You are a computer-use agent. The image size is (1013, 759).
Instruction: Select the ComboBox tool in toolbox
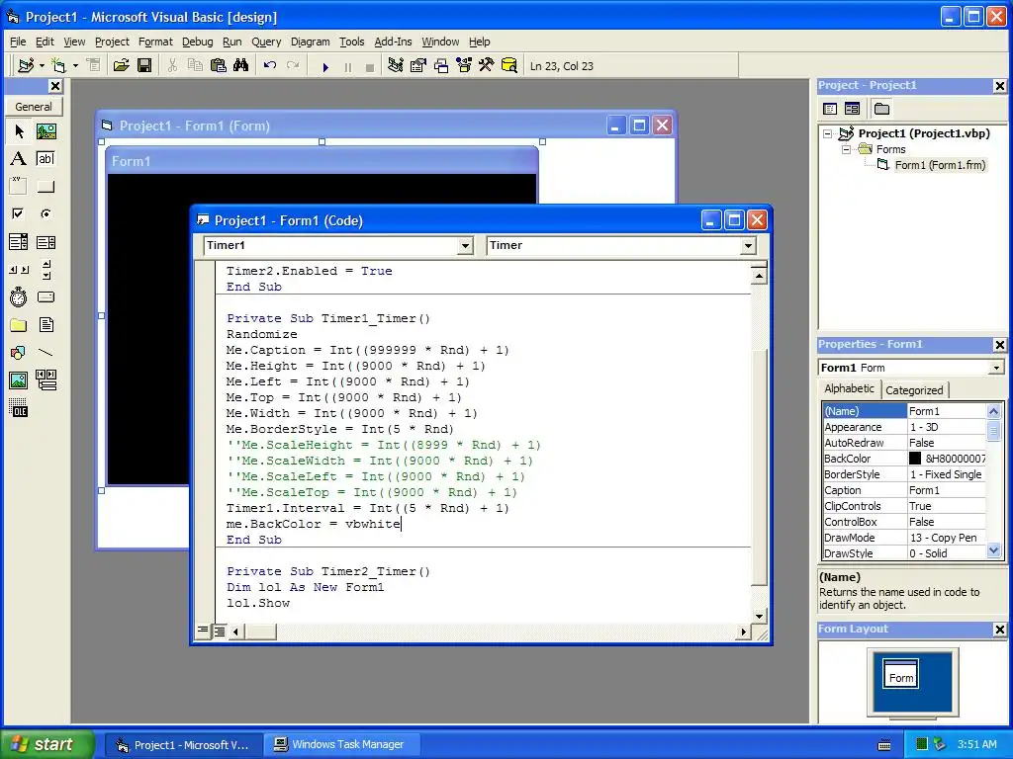click(x=19, y=242)
